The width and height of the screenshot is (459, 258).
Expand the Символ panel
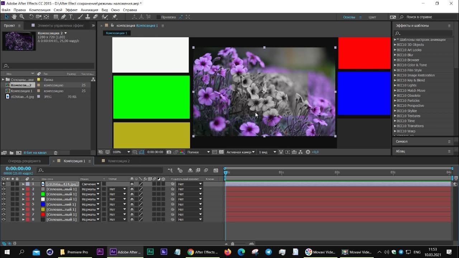click(402, 142)
